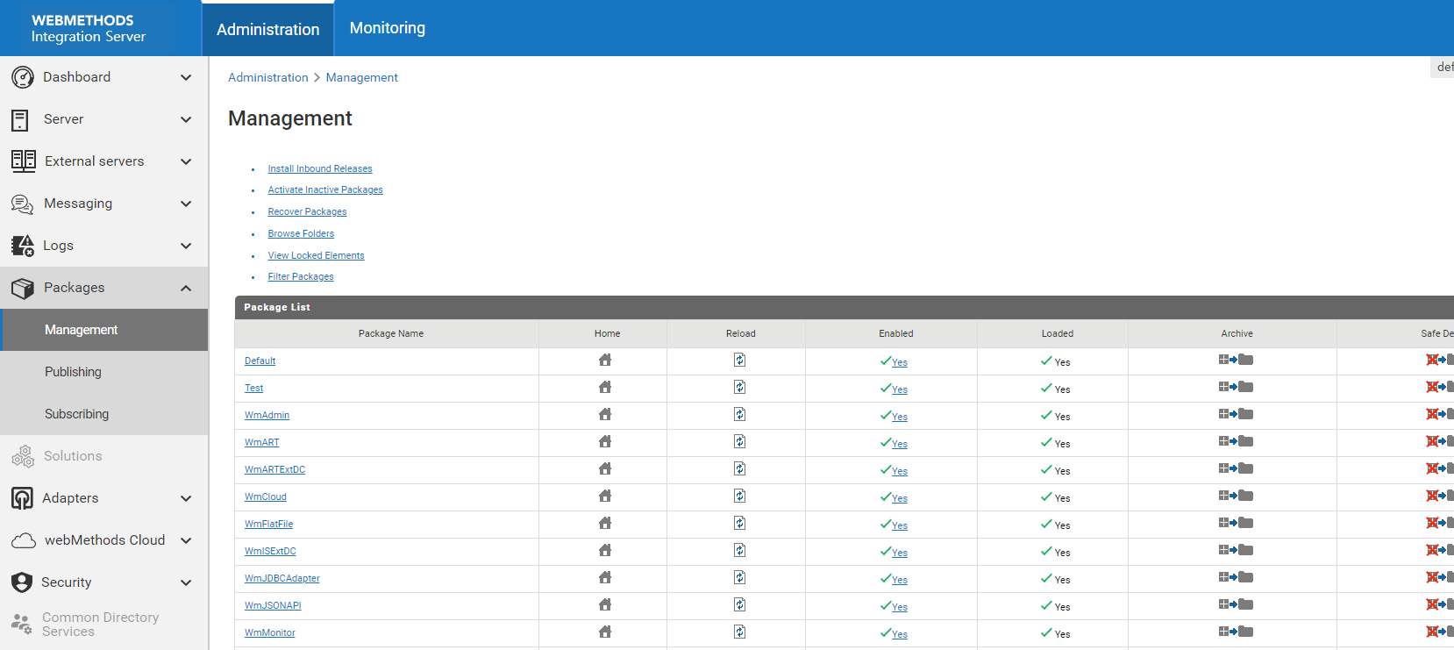Switch to the Monitoring tab

pos(388,28)
